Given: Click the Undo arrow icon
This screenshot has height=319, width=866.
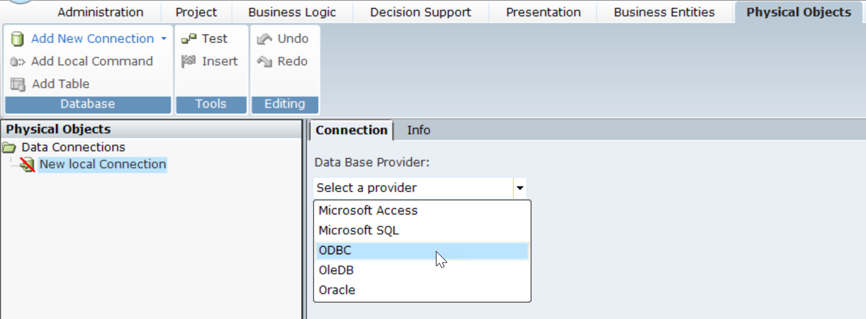Looking at the screenshot, I should pos(265,39).
